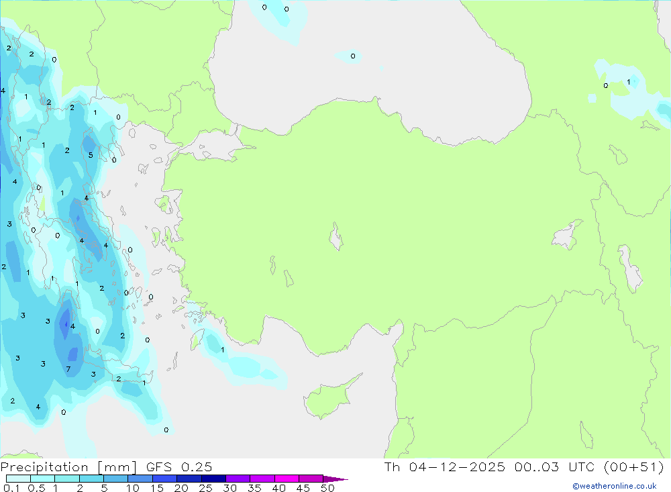Click the precipitation value '5' on the map
Image resolution: width=671 pixels, height=492 pixels.
pyautogui.click(x=91, y=155)
